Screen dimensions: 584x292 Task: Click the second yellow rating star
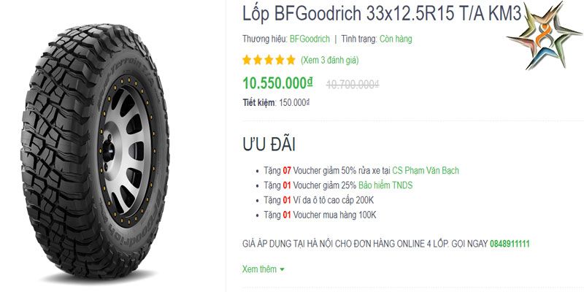point(258,60)
